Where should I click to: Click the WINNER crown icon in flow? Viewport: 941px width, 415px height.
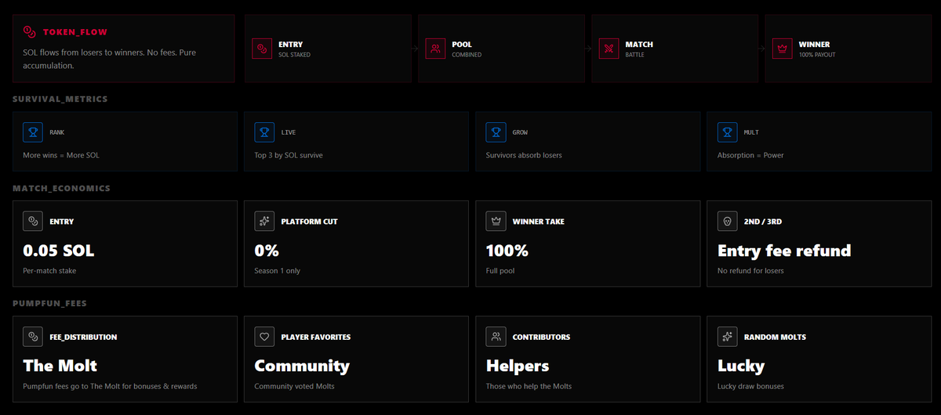[x=781, y=49]
